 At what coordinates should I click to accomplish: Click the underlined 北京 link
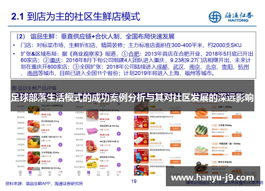coord(211,67)
